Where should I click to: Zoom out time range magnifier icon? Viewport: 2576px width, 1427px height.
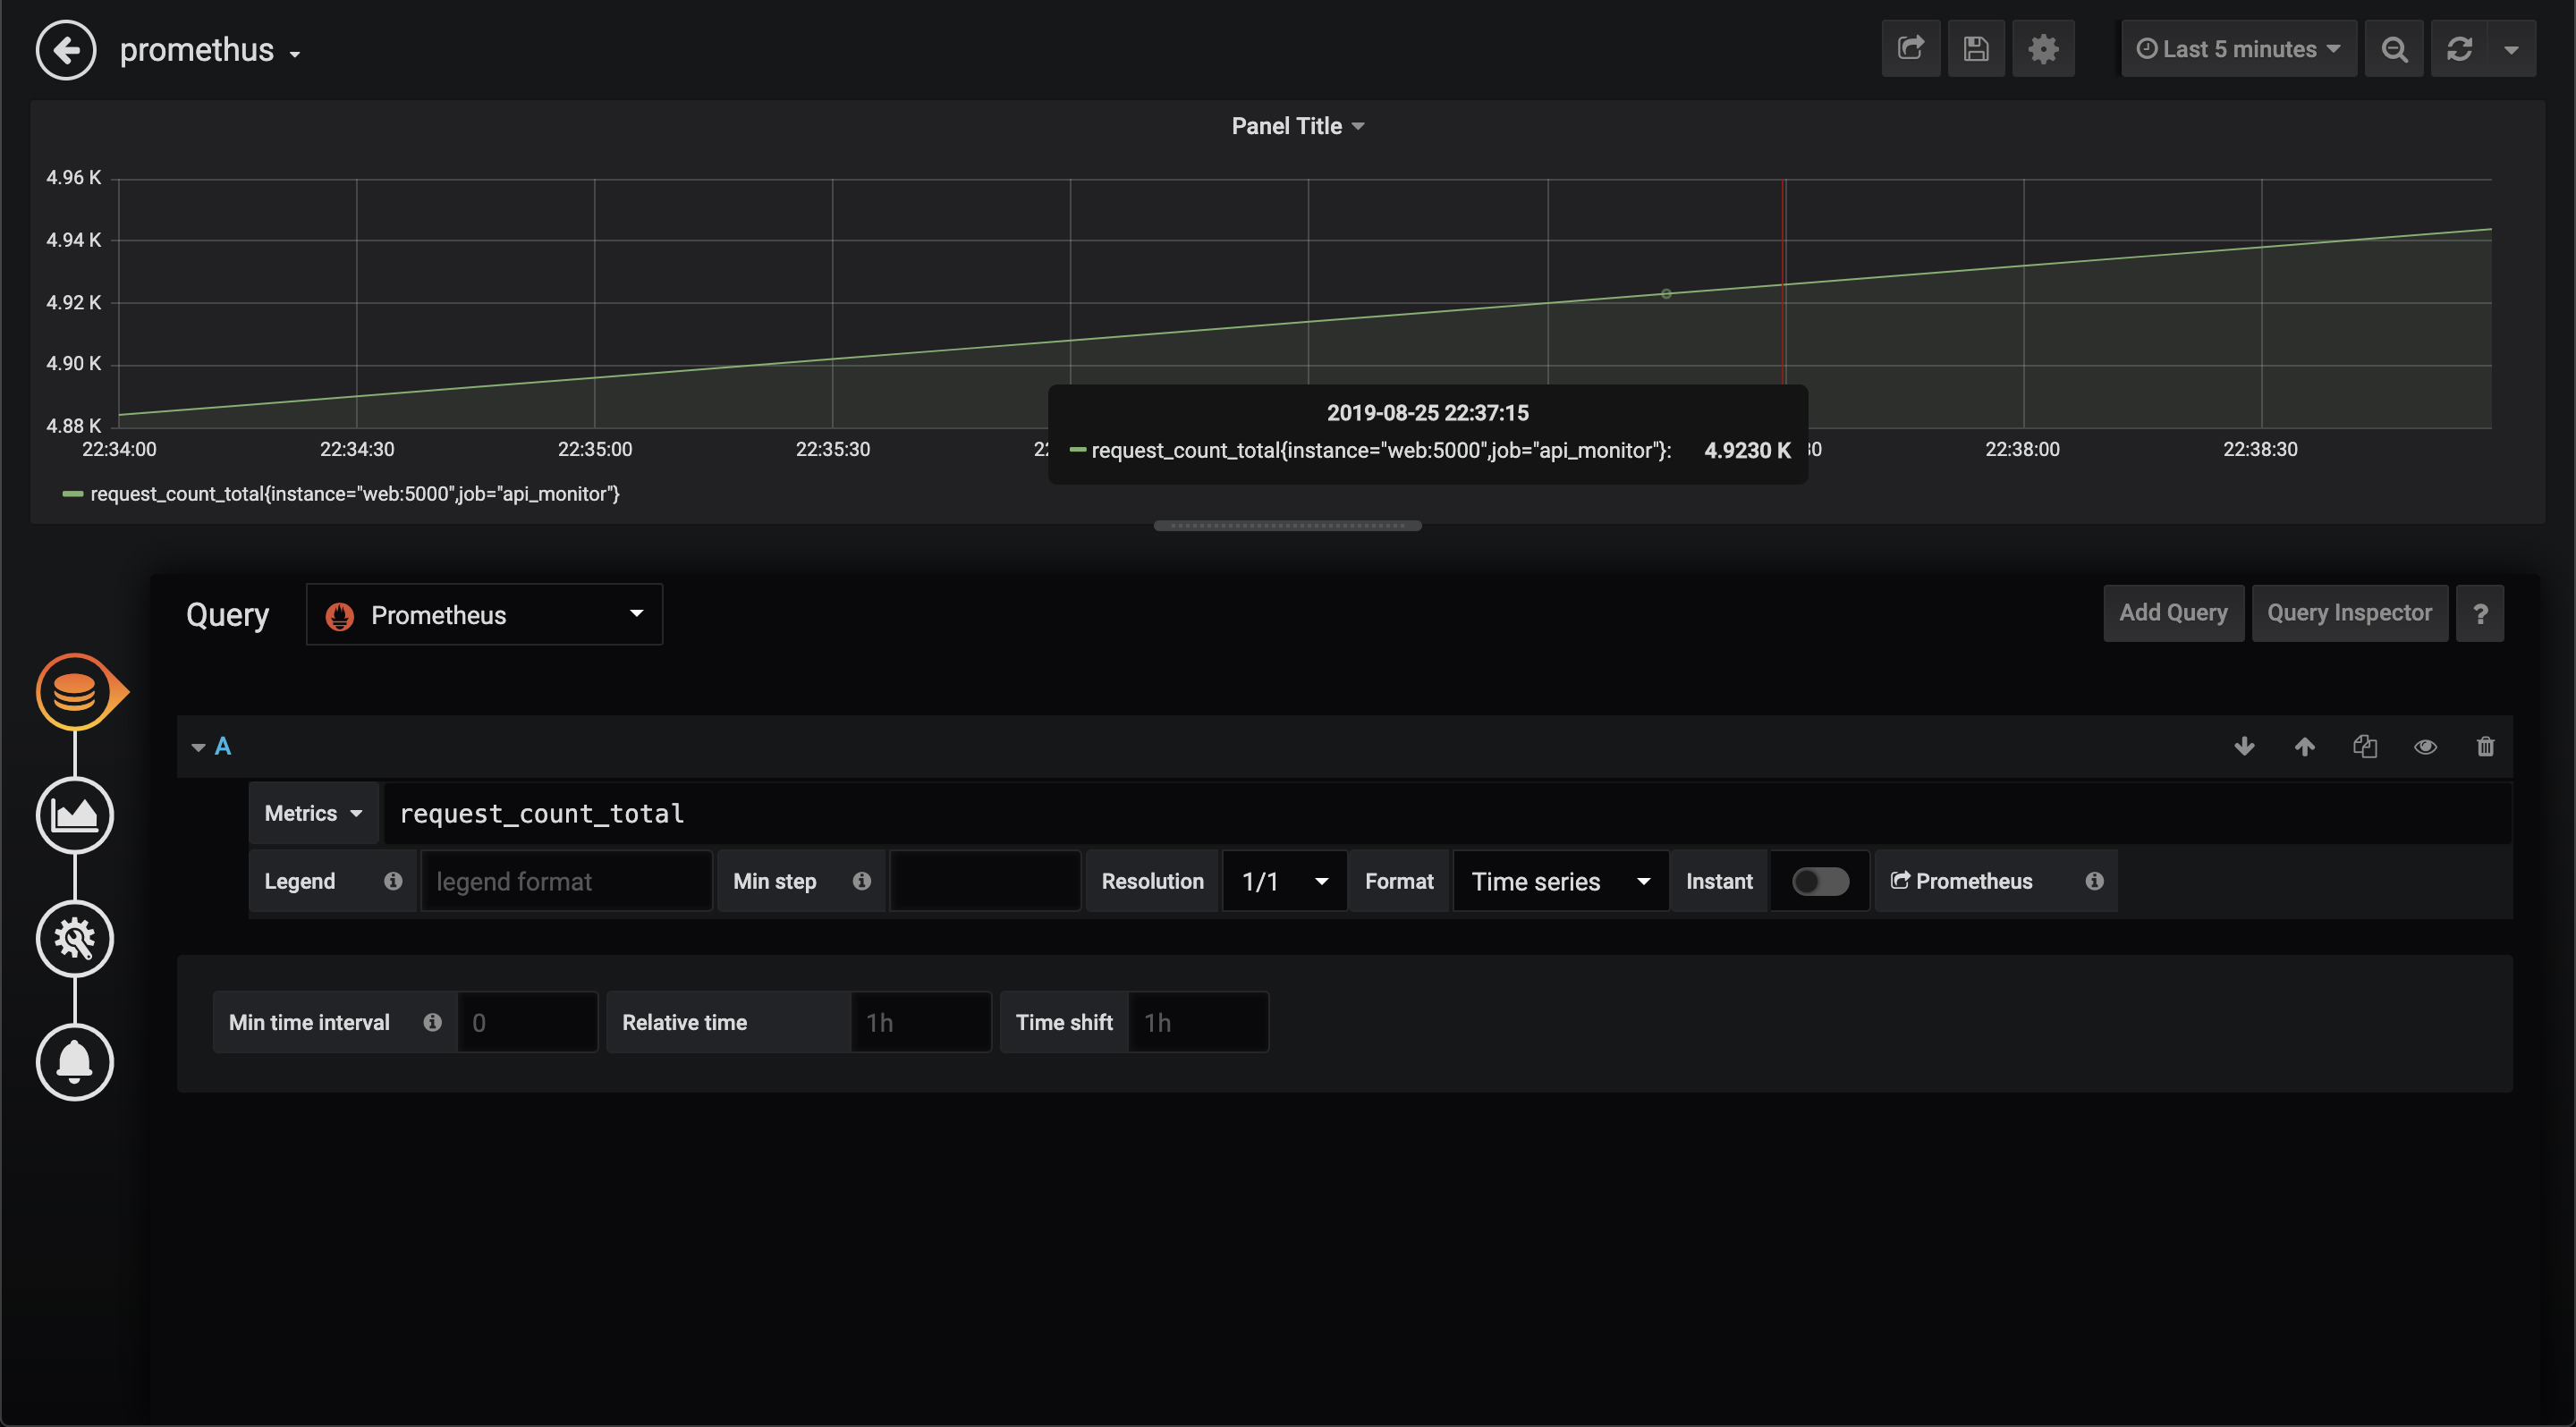coord(2394,49)
